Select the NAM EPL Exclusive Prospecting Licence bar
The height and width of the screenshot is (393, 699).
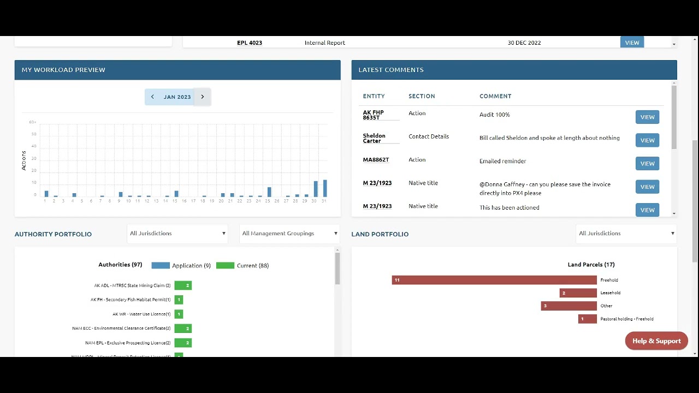[183, 343]
